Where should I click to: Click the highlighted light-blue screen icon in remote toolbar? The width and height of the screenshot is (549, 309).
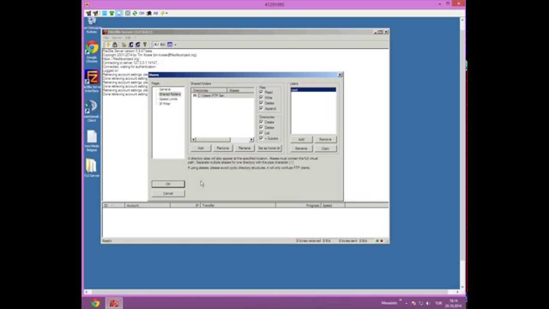click(119, 13)
